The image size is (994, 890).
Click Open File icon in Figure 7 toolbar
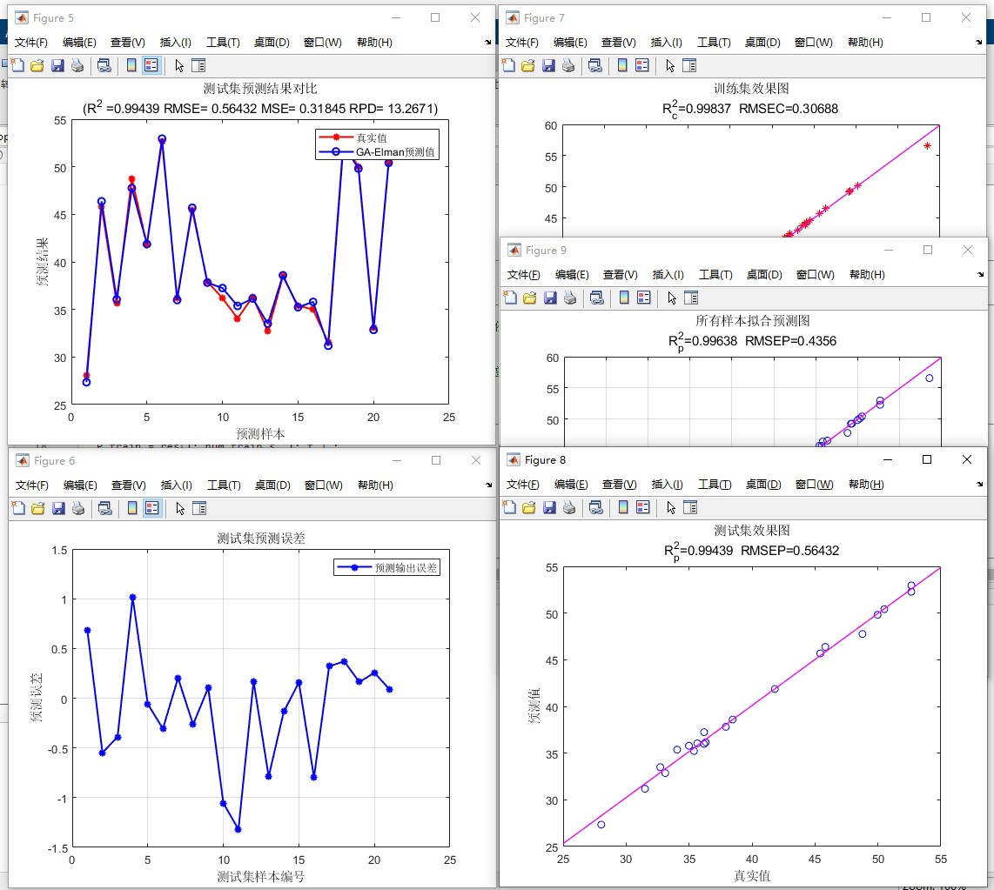pos(528,65)
